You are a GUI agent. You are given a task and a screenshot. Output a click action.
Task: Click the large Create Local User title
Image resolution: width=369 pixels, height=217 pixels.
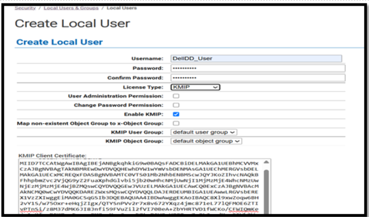73,23
